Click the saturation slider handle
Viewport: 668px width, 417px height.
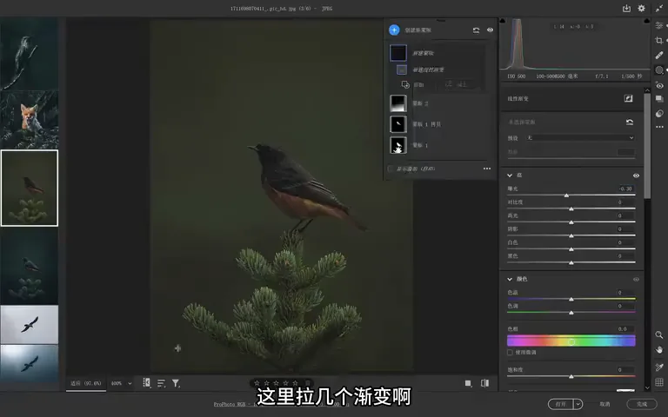coord(571,376)
